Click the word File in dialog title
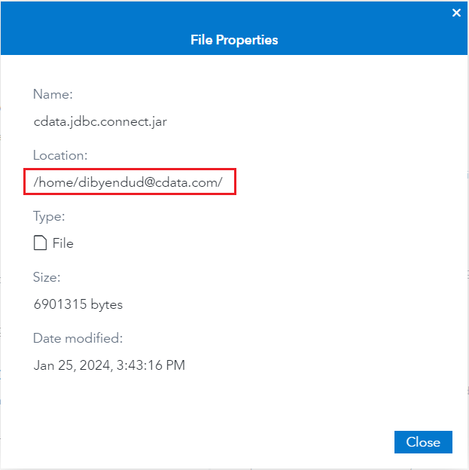The width and height of the screenshot is (469, 470). pos(202,40)
